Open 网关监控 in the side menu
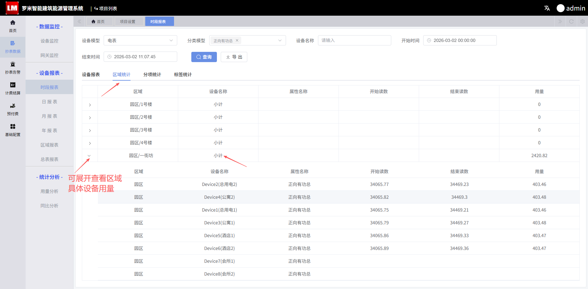 pos(49,55)
